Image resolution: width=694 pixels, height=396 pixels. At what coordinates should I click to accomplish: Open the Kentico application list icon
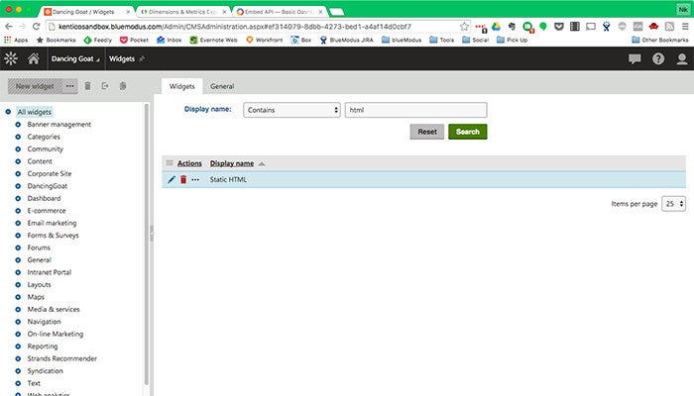11,58
